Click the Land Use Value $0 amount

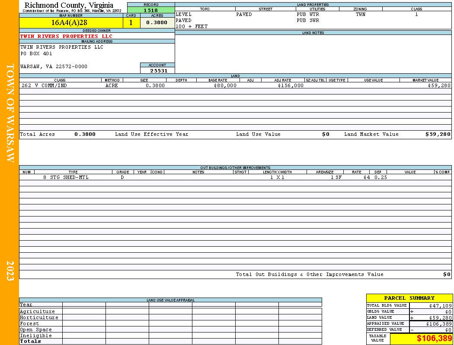coord(326,134)
